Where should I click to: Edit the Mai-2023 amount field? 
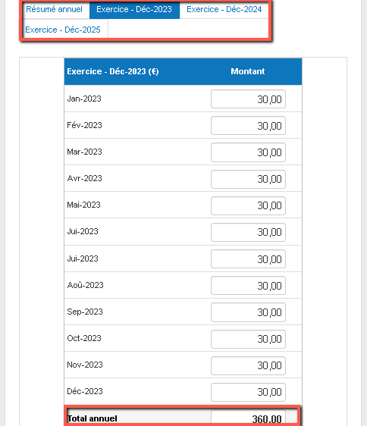pos(248,205)
